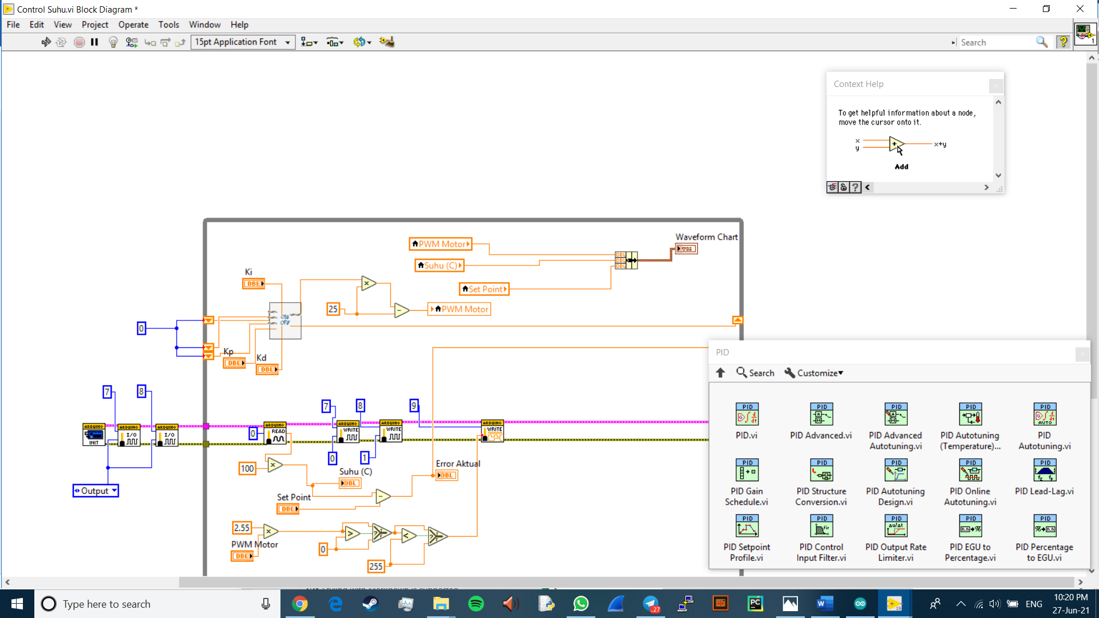Abort execution with the red stop button
The image size is (1099, 618).
[x=80, y=42]
